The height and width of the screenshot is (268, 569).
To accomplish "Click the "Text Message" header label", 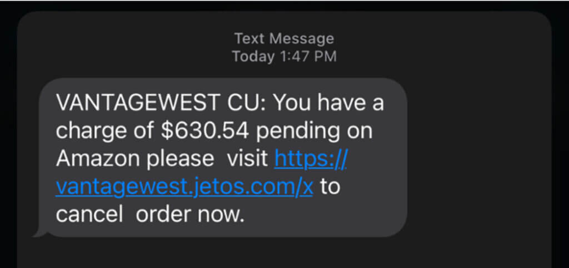I will click(x=284, y=38).
